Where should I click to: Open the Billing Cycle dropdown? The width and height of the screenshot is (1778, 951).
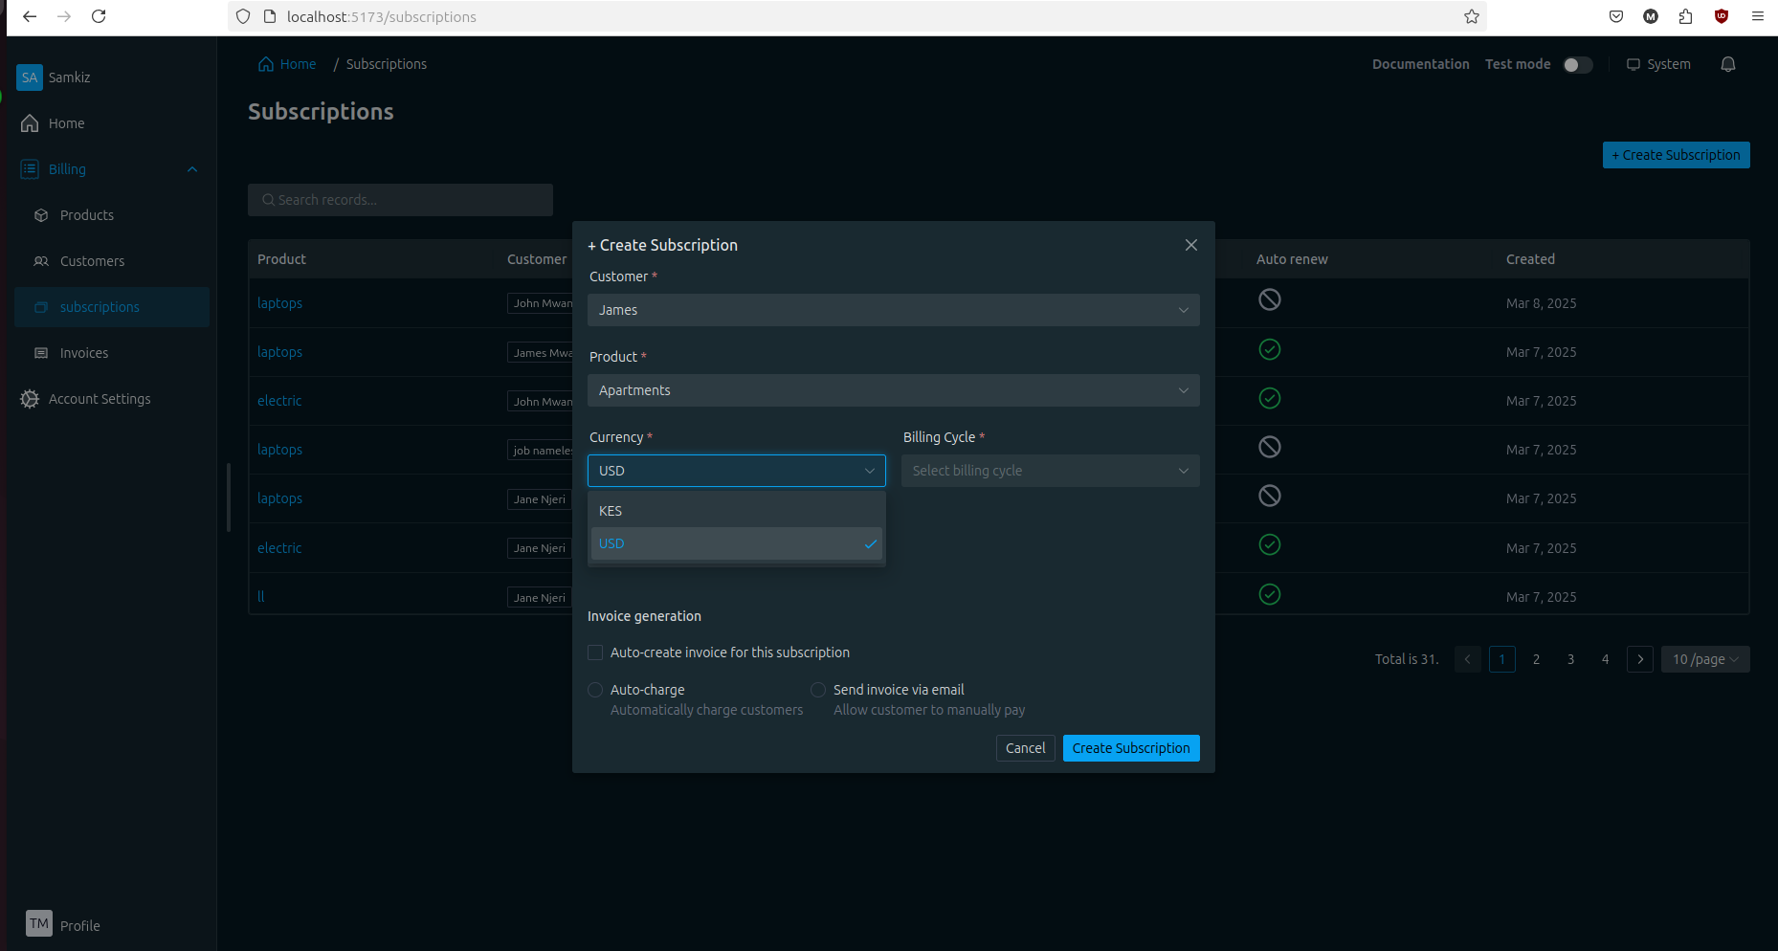(x=1050, y=471)
